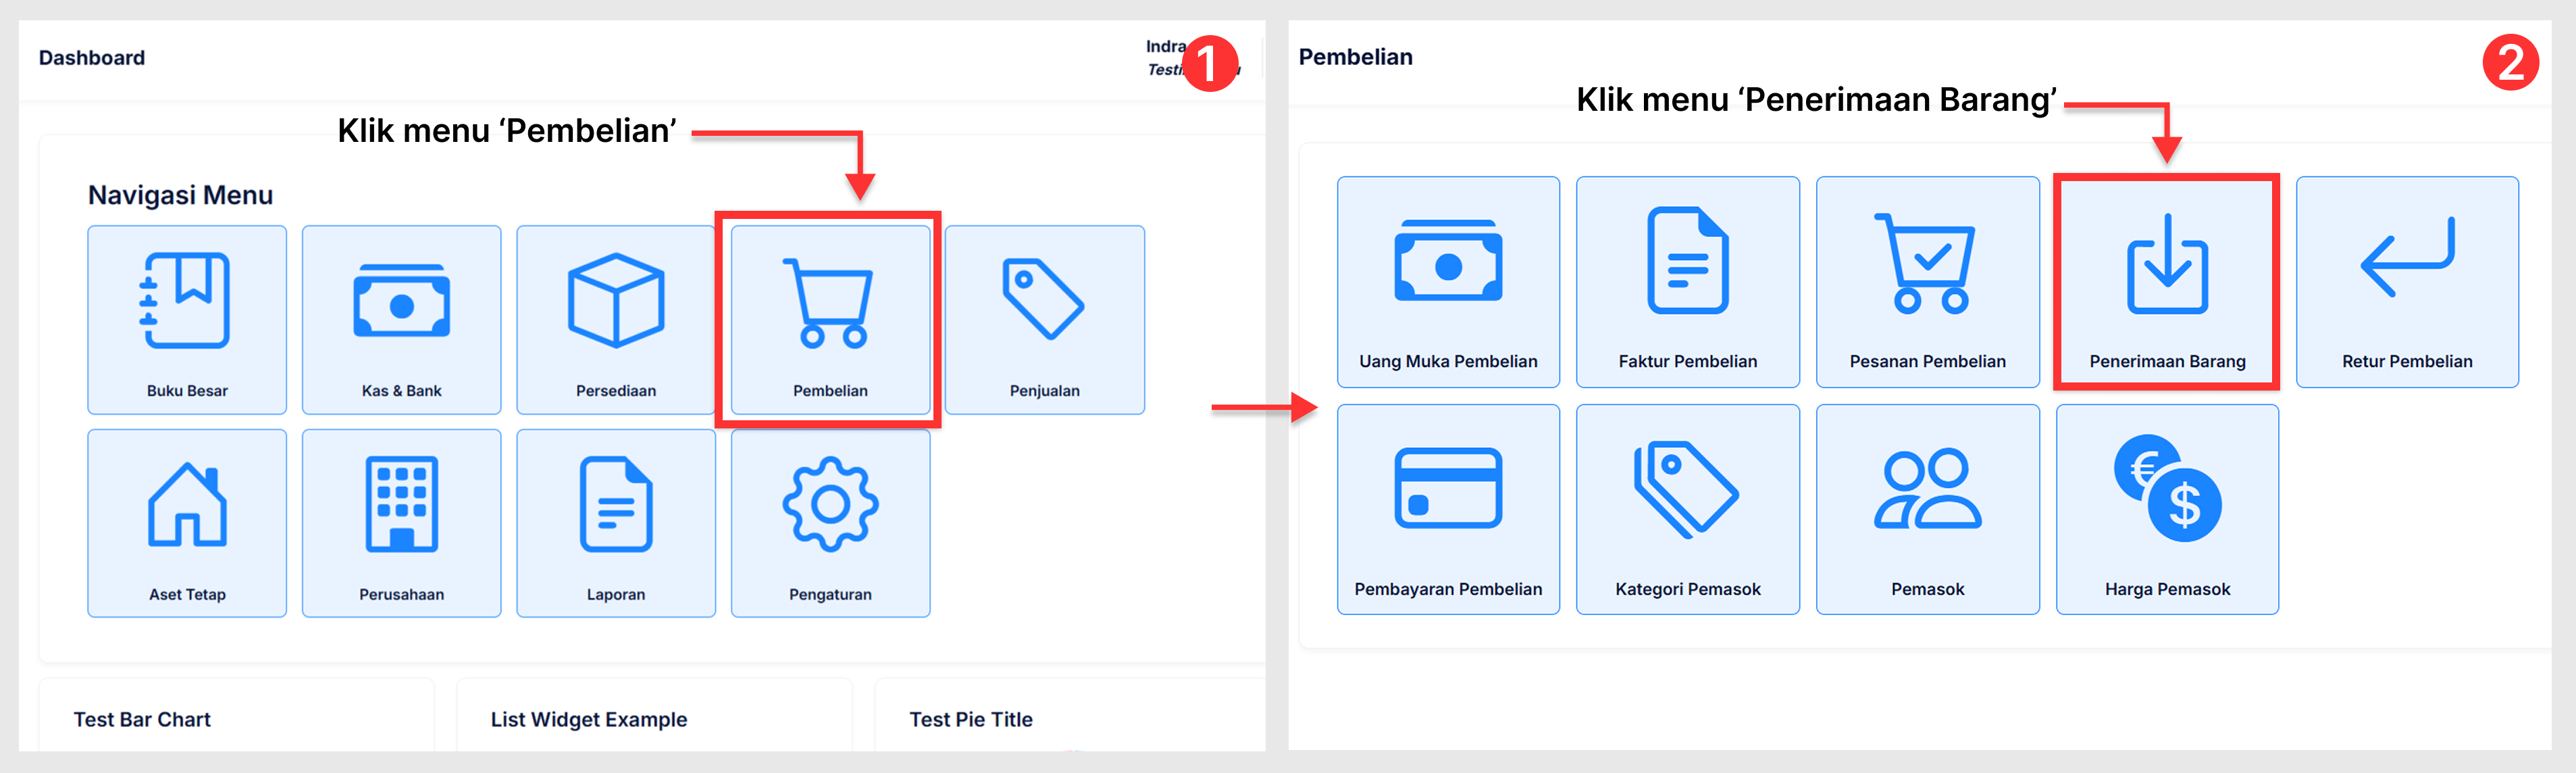Image resolution: width=2576 pixels, height=773 pixels.
Task: Click the Aset Tetap house icon
Action: click(187, 506)
